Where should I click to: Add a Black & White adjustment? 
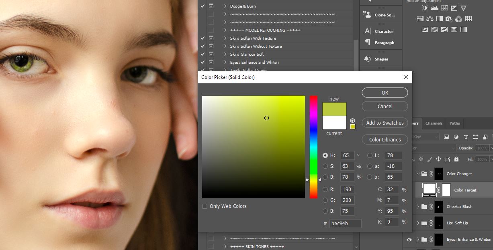pos(439,18)
